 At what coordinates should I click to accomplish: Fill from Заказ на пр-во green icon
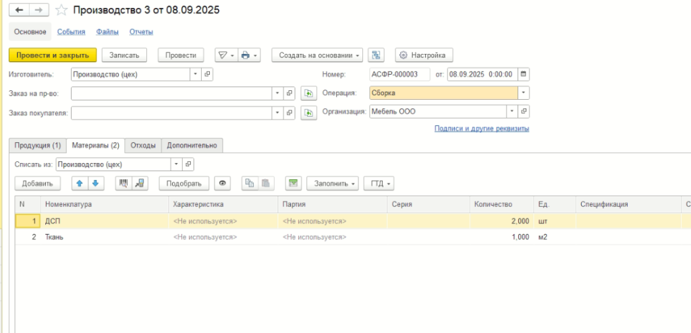pyautogui.click(x=309, y=94)
